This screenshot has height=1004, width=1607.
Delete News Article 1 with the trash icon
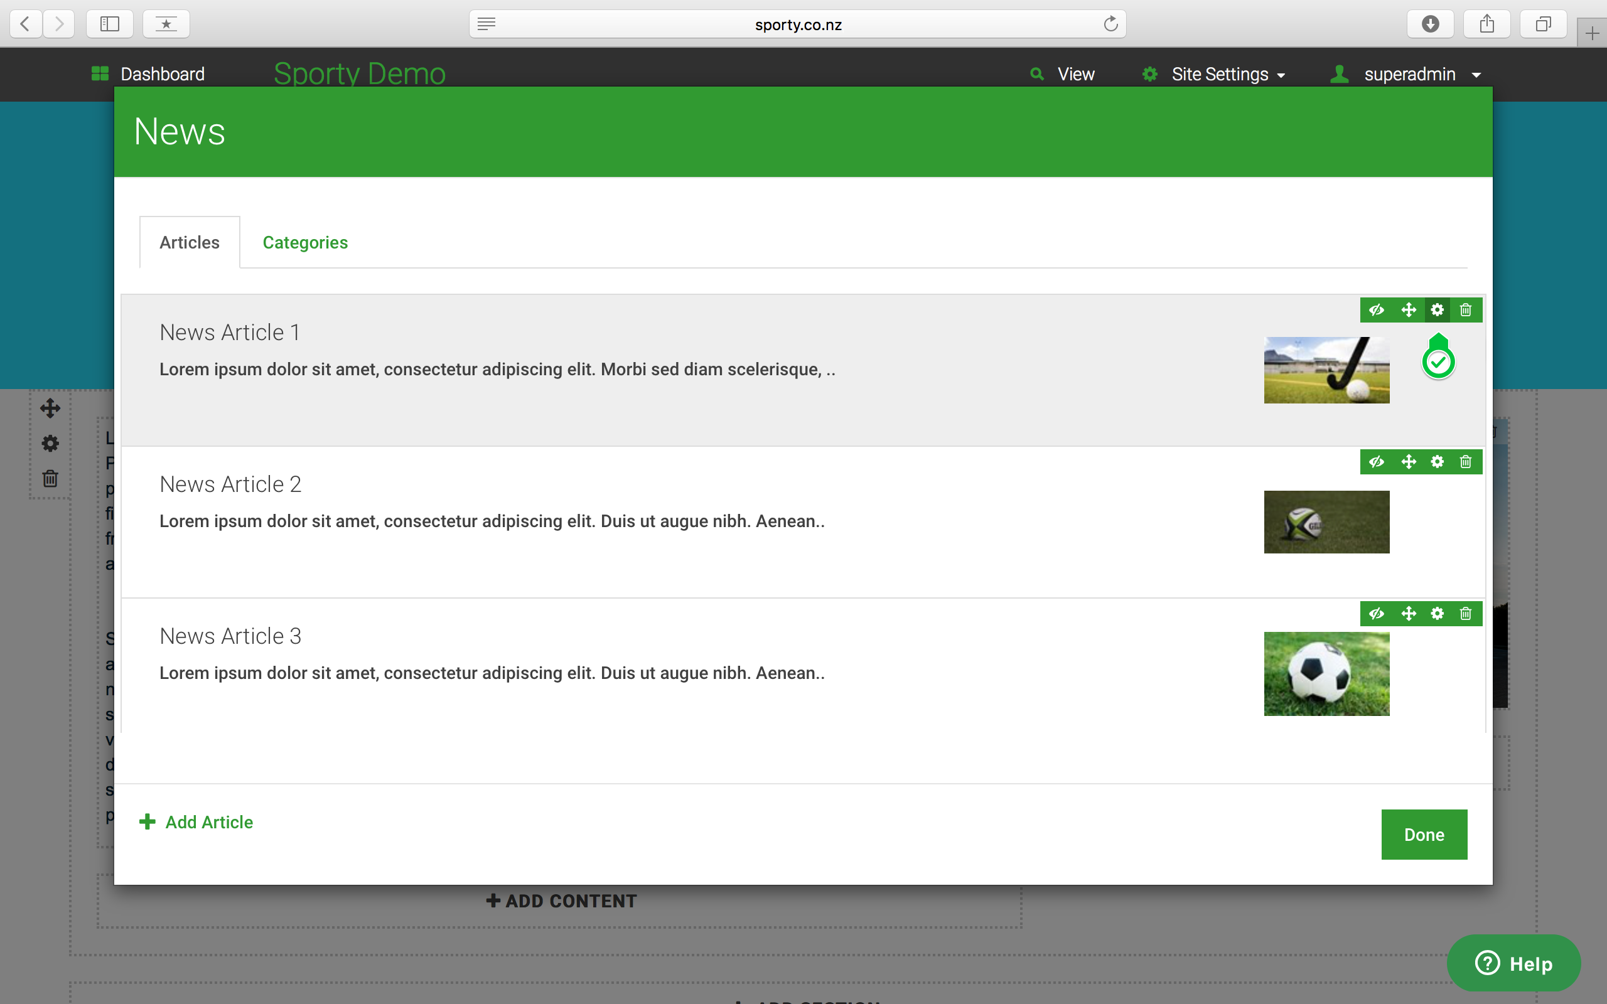pos(1466,309)
